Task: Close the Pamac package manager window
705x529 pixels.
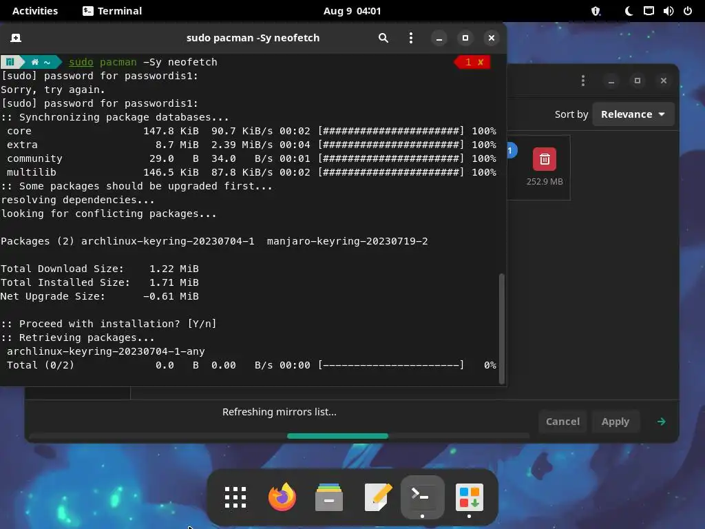Action: tap(664, 81)
